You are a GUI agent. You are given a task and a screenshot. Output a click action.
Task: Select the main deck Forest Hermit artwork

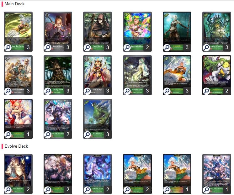coord(98,28)
